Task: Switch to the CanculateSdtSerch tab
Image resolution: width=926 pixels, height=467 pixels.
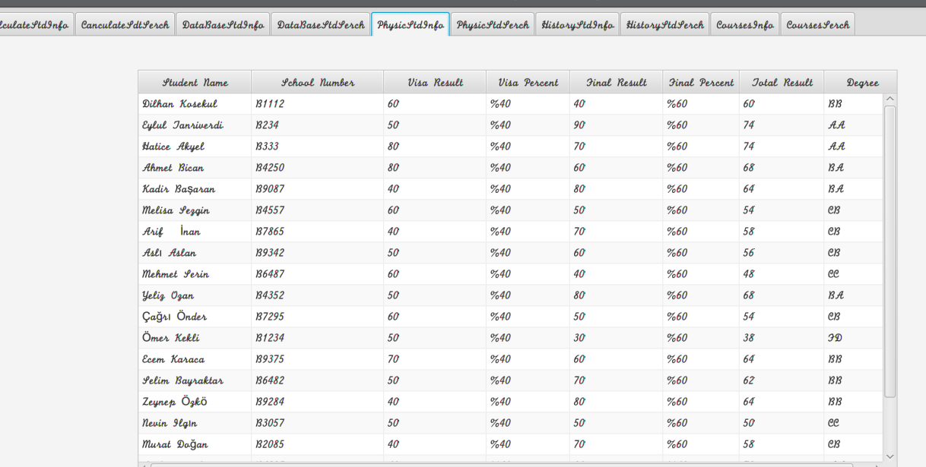Action: pyautogui.click(x=125, y=24)
